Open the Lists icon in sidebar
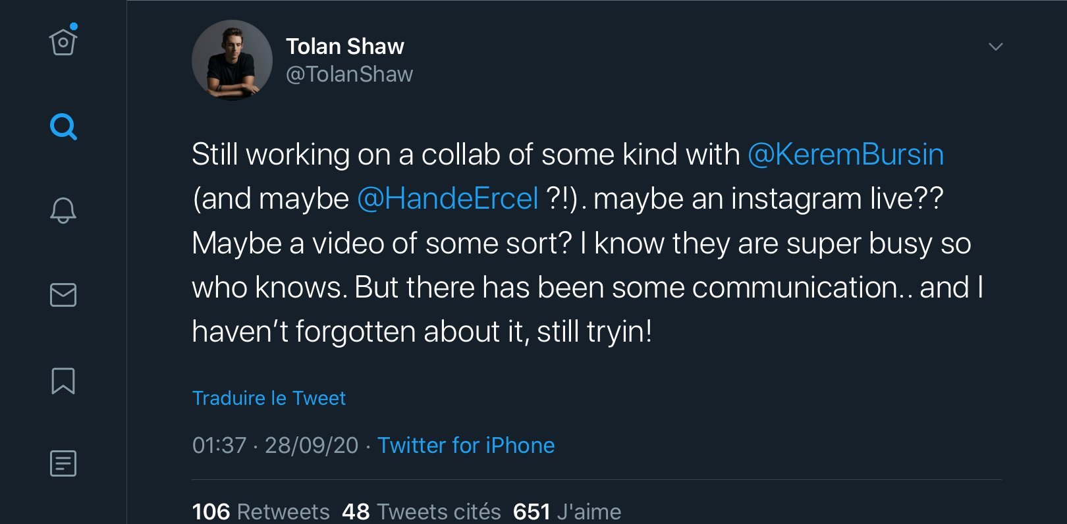Image resolution: width=1067 pixels, height=524 pixels. click(63, 463)
